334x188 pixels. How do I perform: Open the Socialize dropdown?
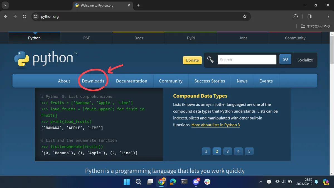tap(305, 60)
